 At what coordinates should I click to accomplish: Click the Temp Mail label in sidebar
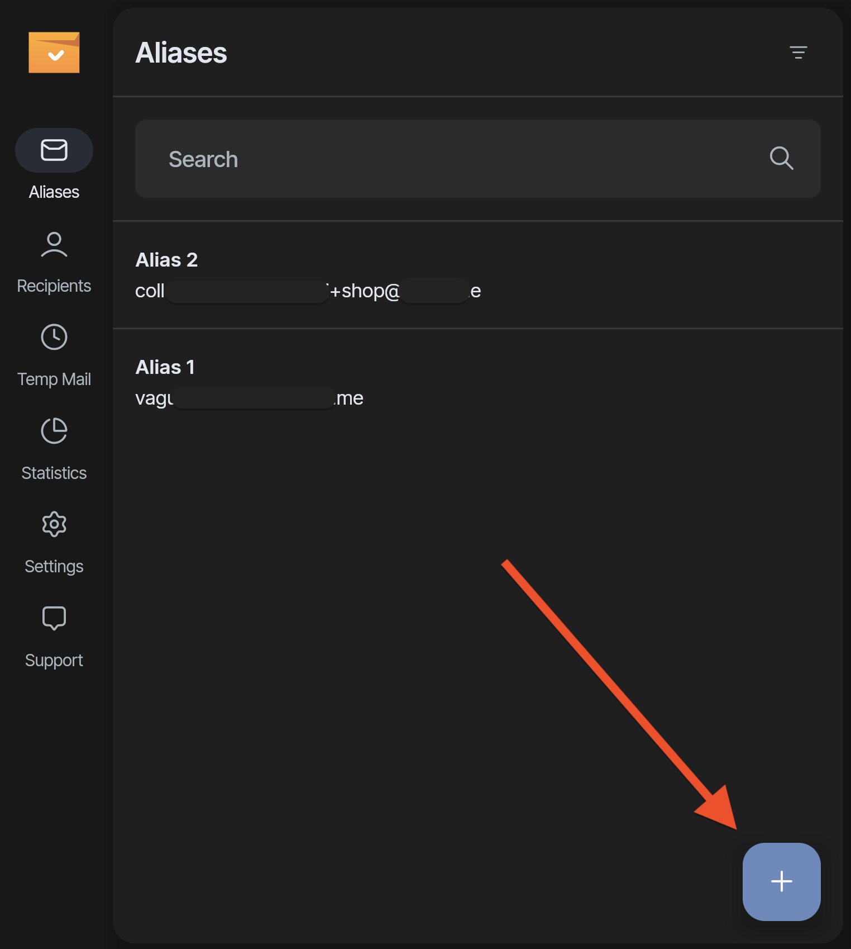pyautogui.click(x=54, y=379)
